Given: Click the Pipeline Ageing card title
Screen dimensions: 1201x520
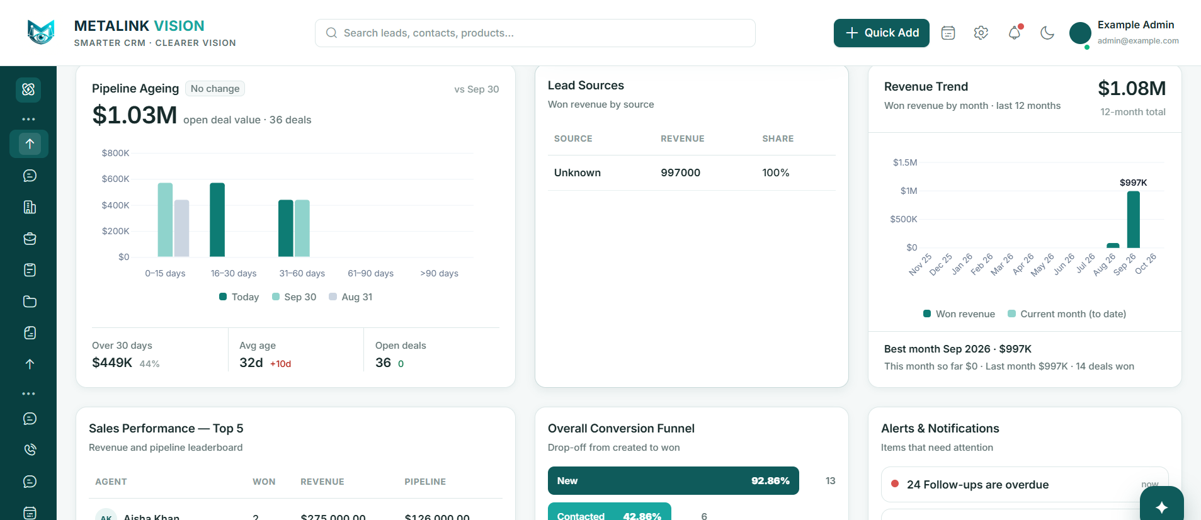Looking at the screenshot, I should point(135,89).
